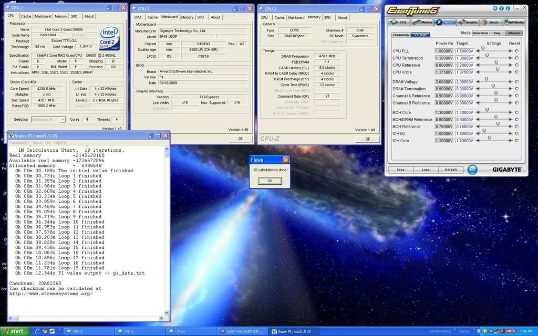Open HW Monitor section in EasyTune6
The height and width of the screenshot is (336, 538).
514,22
